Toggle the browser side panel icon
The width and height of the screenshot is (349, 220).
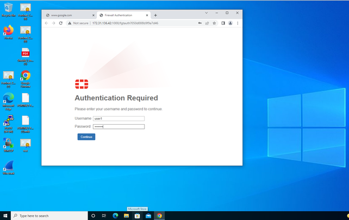click(223, 23)
